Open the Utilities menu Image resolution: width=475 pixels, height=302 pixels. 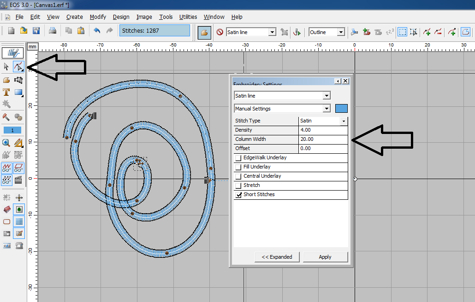[188, 17]
